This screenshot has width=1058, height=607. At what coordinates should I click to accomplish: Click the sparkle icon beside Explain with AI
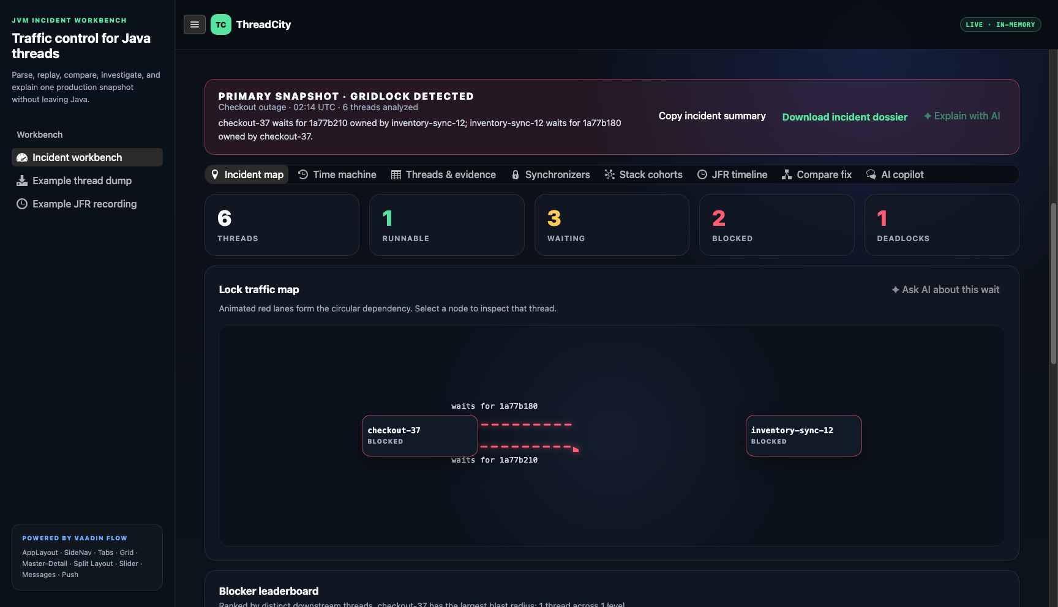click(928, 116)
